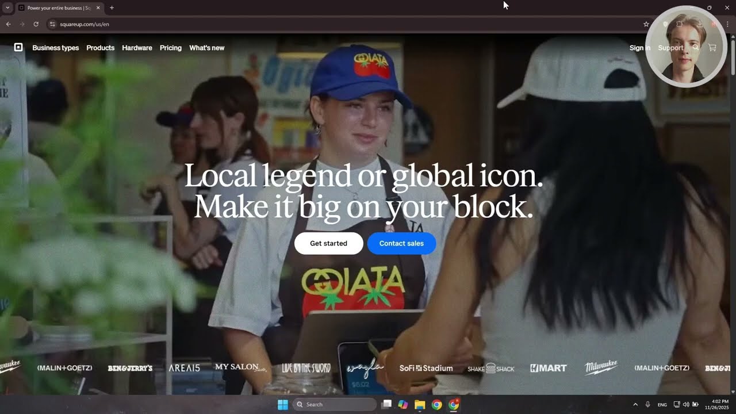Click the volume speaker tray icon
Screen dimensions: 736x414
tap(686, 404)
